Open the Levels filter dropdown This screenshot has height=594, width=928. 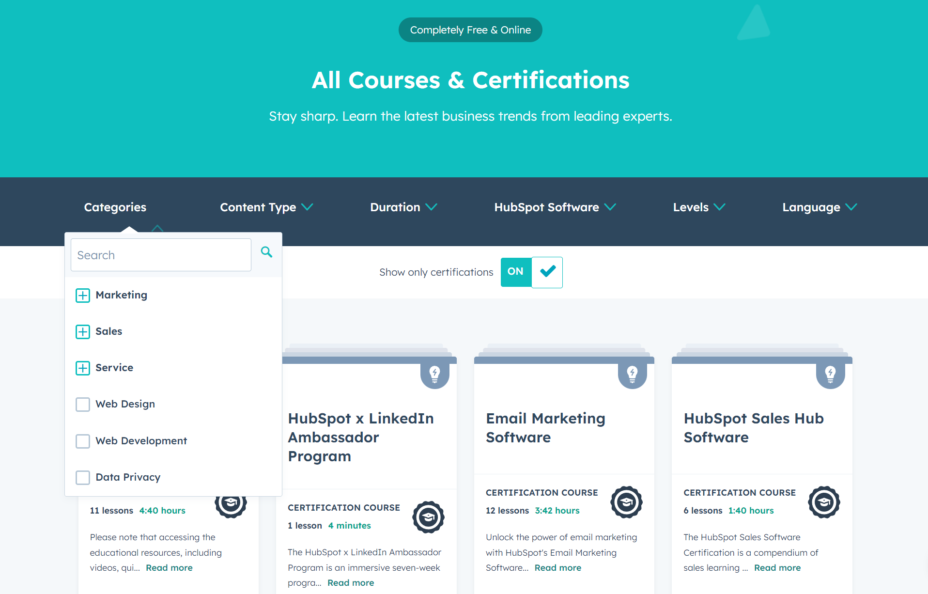699,207
